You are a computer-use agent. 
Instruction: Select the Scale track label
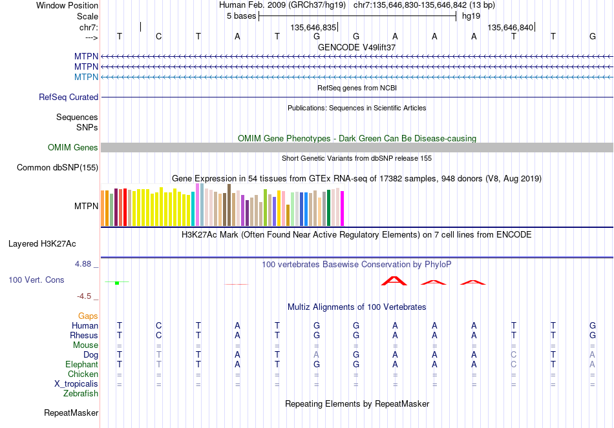87,16
